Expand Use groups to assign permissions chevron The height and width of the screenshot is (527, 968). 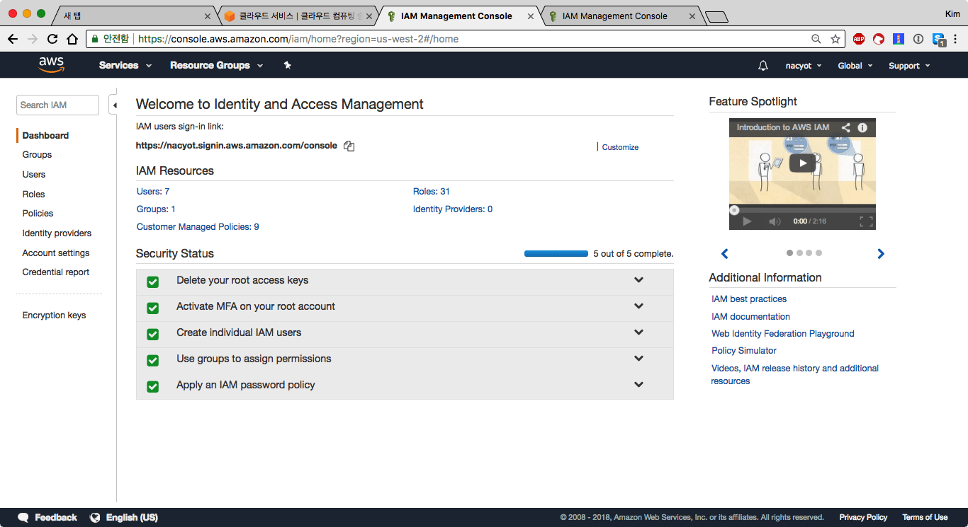638,359
